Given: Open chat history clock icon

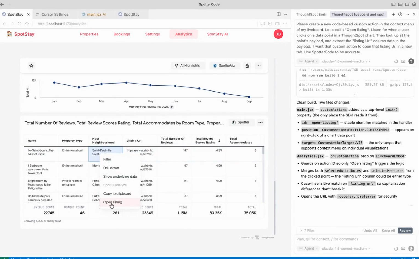Looking at the screenshot, I should click(x=400, y=14).
